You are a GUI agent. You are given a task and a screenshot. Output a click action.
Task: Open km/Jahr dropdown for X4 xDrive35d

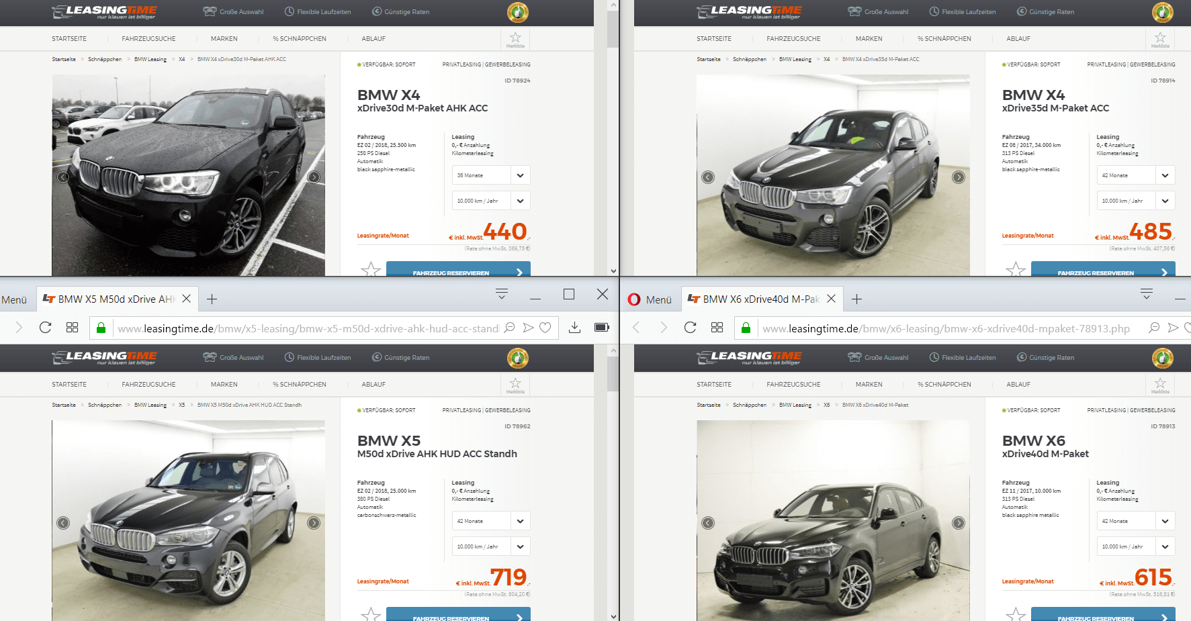[x=1136, y=201]
